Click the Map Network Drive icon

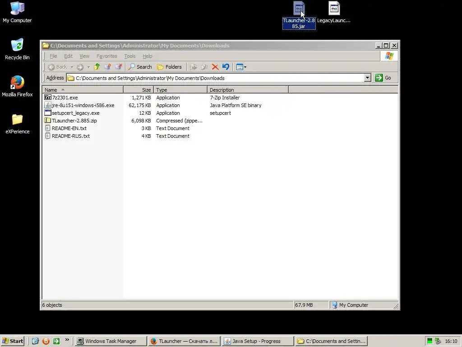pyautogui.click(x=108, y=67)
